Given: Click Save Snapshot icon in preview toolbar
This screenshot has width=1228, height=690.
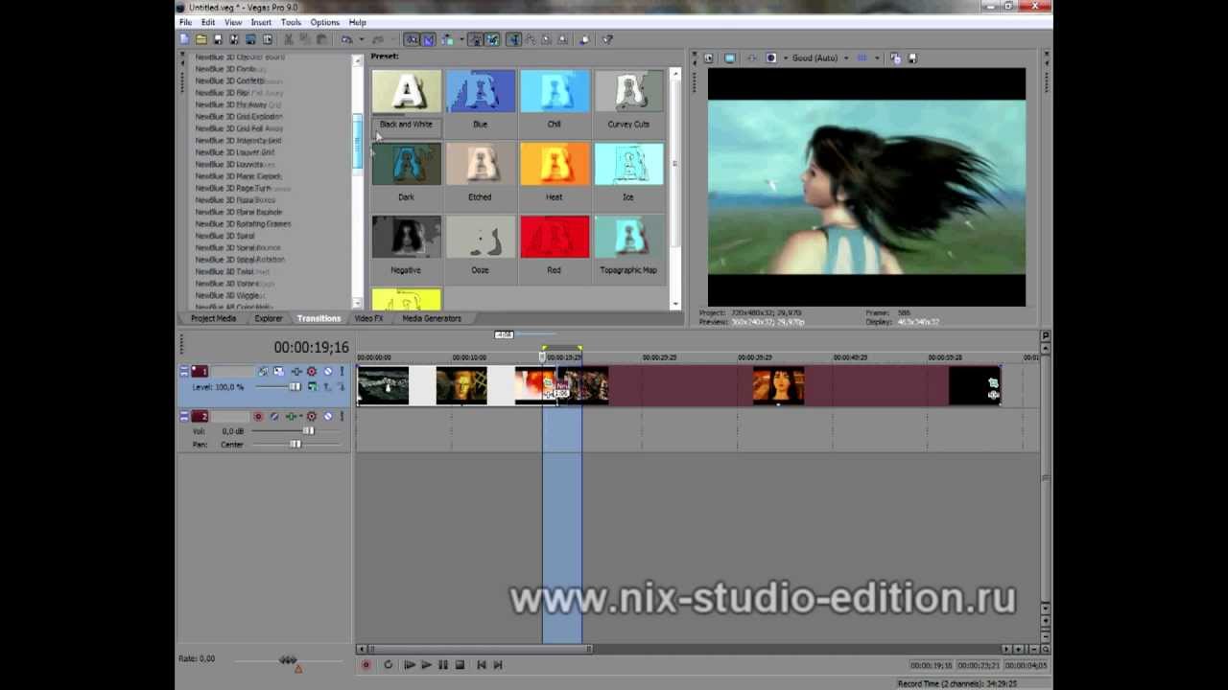Looking at the screenshot, I should tap(911, 58).
